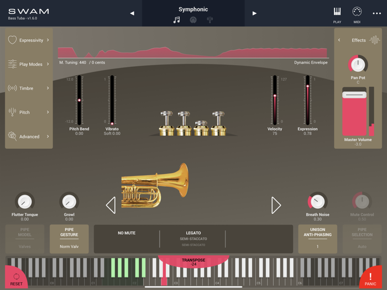This screenshot has width=387, height=290.
Task: Click the RESET circular arrow button
Action: click(x=16, y=278)
